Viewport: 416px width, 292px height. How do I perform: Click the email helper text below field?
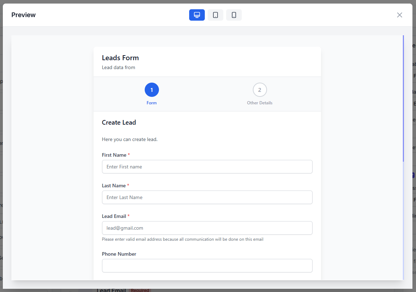[x=182, y=239]
